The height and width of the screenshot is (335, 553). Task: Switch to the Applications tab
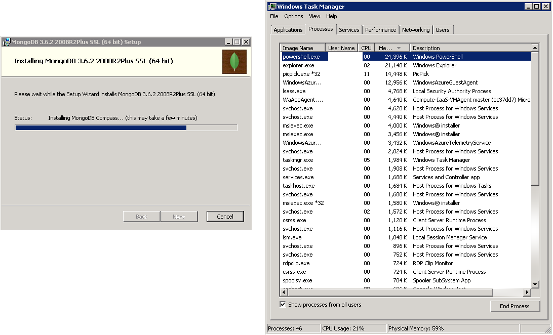click(x=288, y=30)
